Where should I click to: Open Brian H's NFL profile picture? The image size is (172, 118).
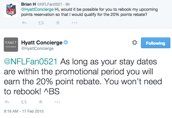click(11, 10)
